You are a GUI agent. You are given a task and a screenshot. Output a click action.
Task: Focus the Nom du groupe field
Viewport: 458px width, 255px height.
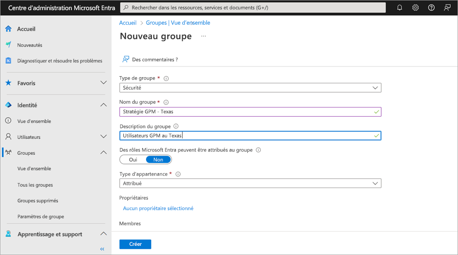[250, 111]
